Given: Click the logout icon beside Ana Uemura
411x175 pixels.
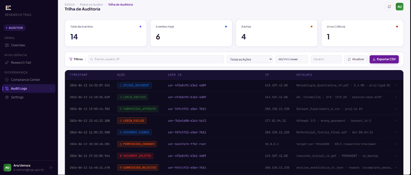Looking at the screenshot, I should coord(51,167).
